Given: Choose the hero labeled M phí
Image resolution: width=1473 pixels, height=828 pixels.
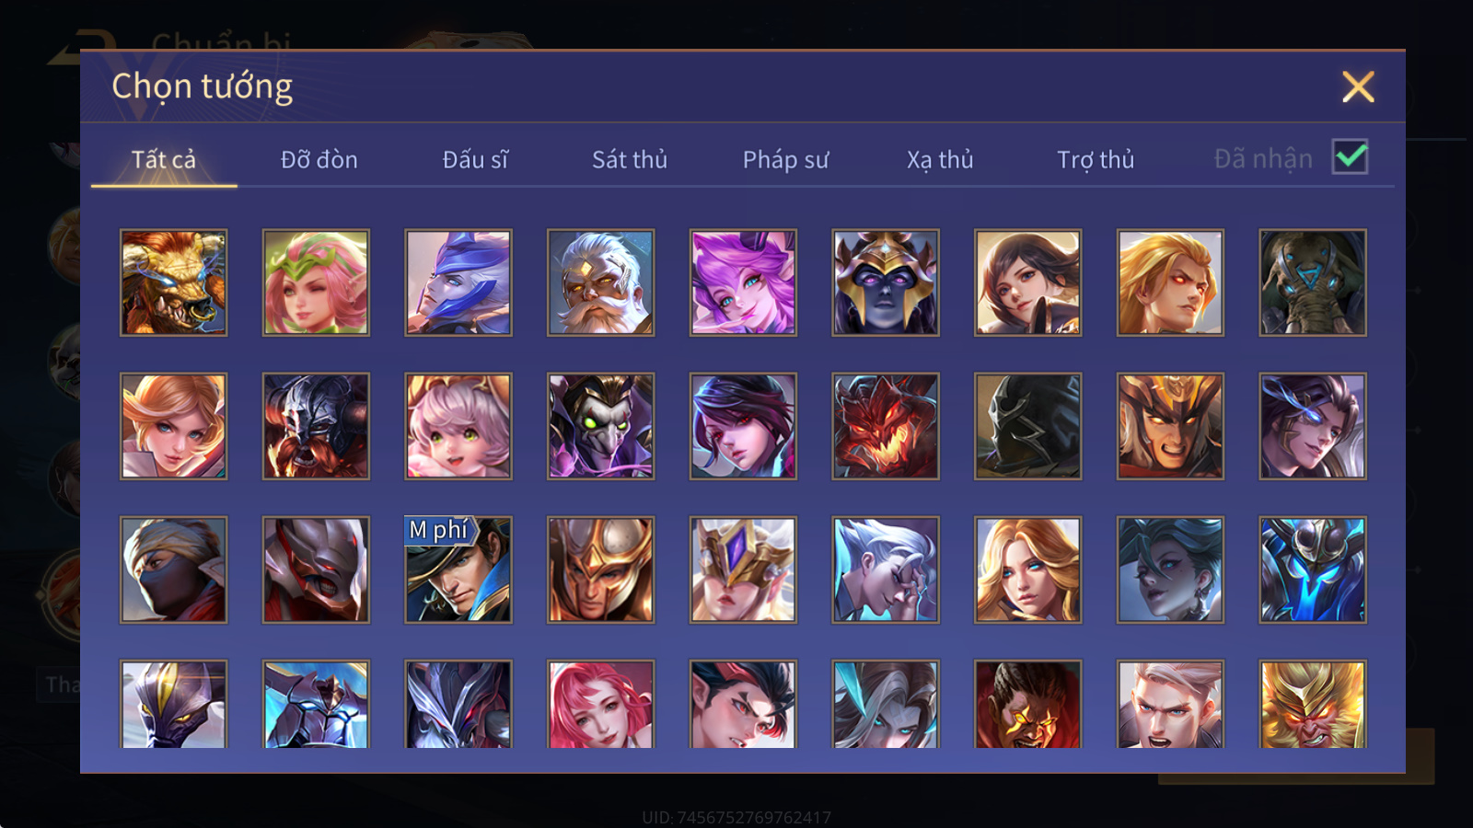Looking at the screenshot, I should click(458, 569).
